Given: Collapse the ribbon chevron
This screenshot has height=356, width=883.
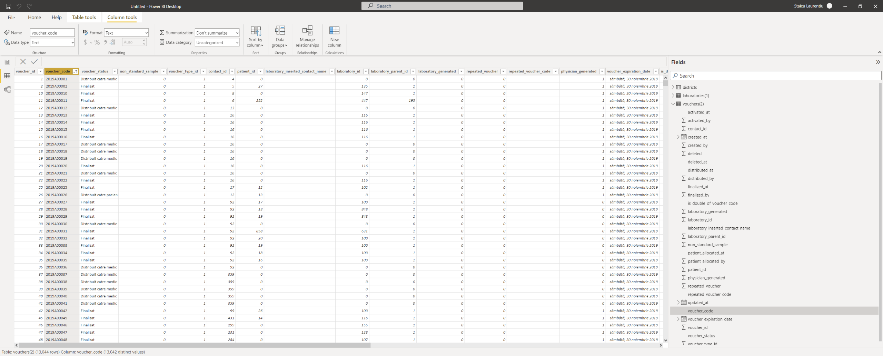Looking at the screenshot, I should click(x=880, y=52).
